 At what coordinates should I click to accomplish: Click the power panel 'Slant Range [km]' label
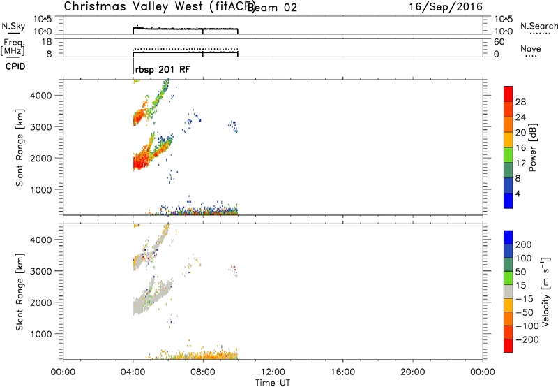pos(20,147)
